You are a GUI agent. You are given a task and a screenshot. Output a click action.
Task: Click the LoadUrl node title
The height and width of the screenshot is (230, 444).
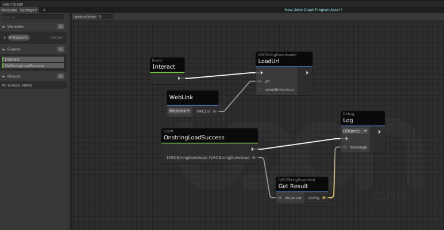click(x=268, y=61)
